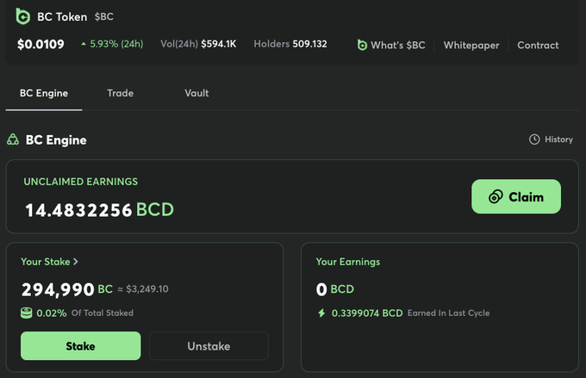Click the 294,990 stake amount

(x=58, y=289)
